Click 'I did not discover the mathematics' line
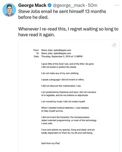This screenshot has width=122, height=152. tap(61, 86)
